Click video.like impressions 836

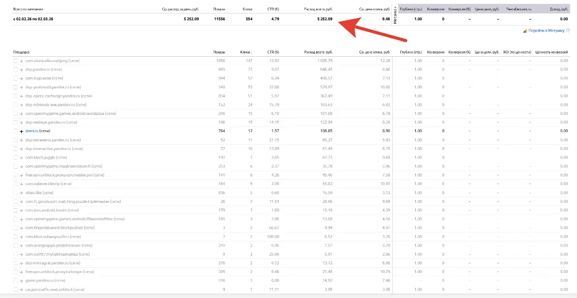coord(221,193)
